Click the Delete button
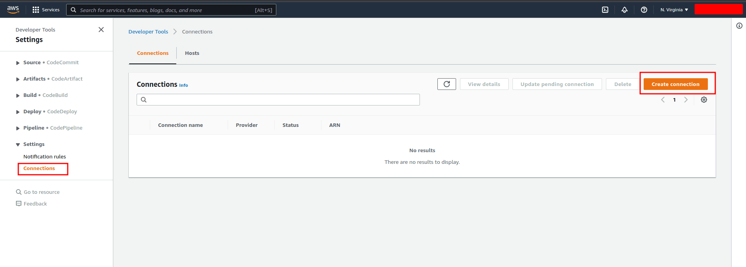This screenshot has height=267, width=746. click(623, 84)
